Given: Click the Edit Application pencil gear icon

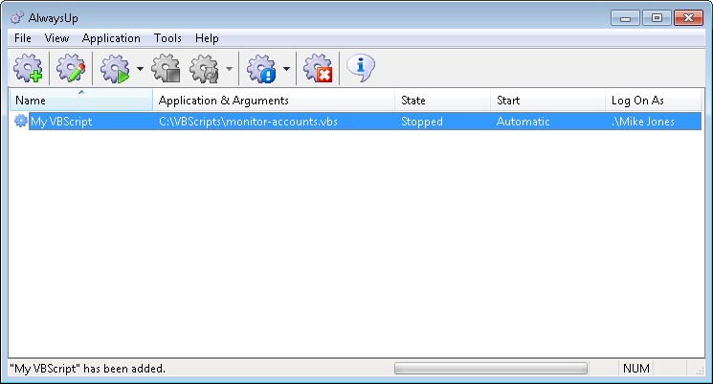Looking at the screenshot, I should 71,69.
